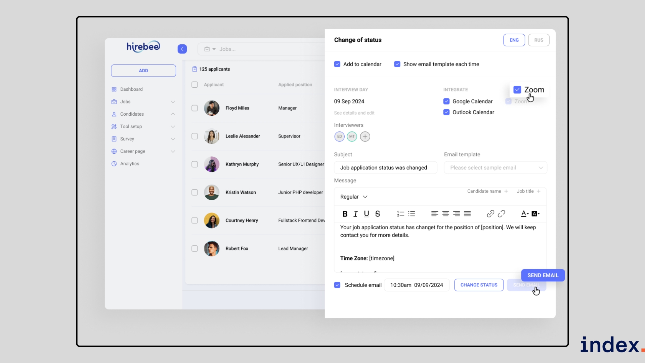Viewport: 645px width, 363px height.
Task: Apply italic formatting in message editor
Action: click(x=355, y=214)
